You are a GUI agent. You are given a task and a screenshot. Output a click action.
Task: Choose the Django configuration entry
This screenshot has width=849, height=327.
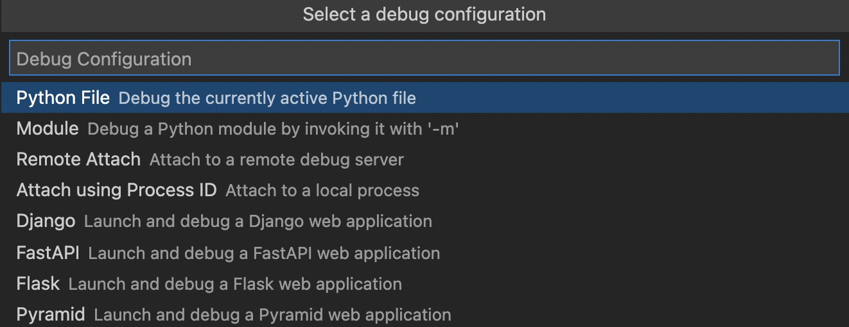click(424, 221)
